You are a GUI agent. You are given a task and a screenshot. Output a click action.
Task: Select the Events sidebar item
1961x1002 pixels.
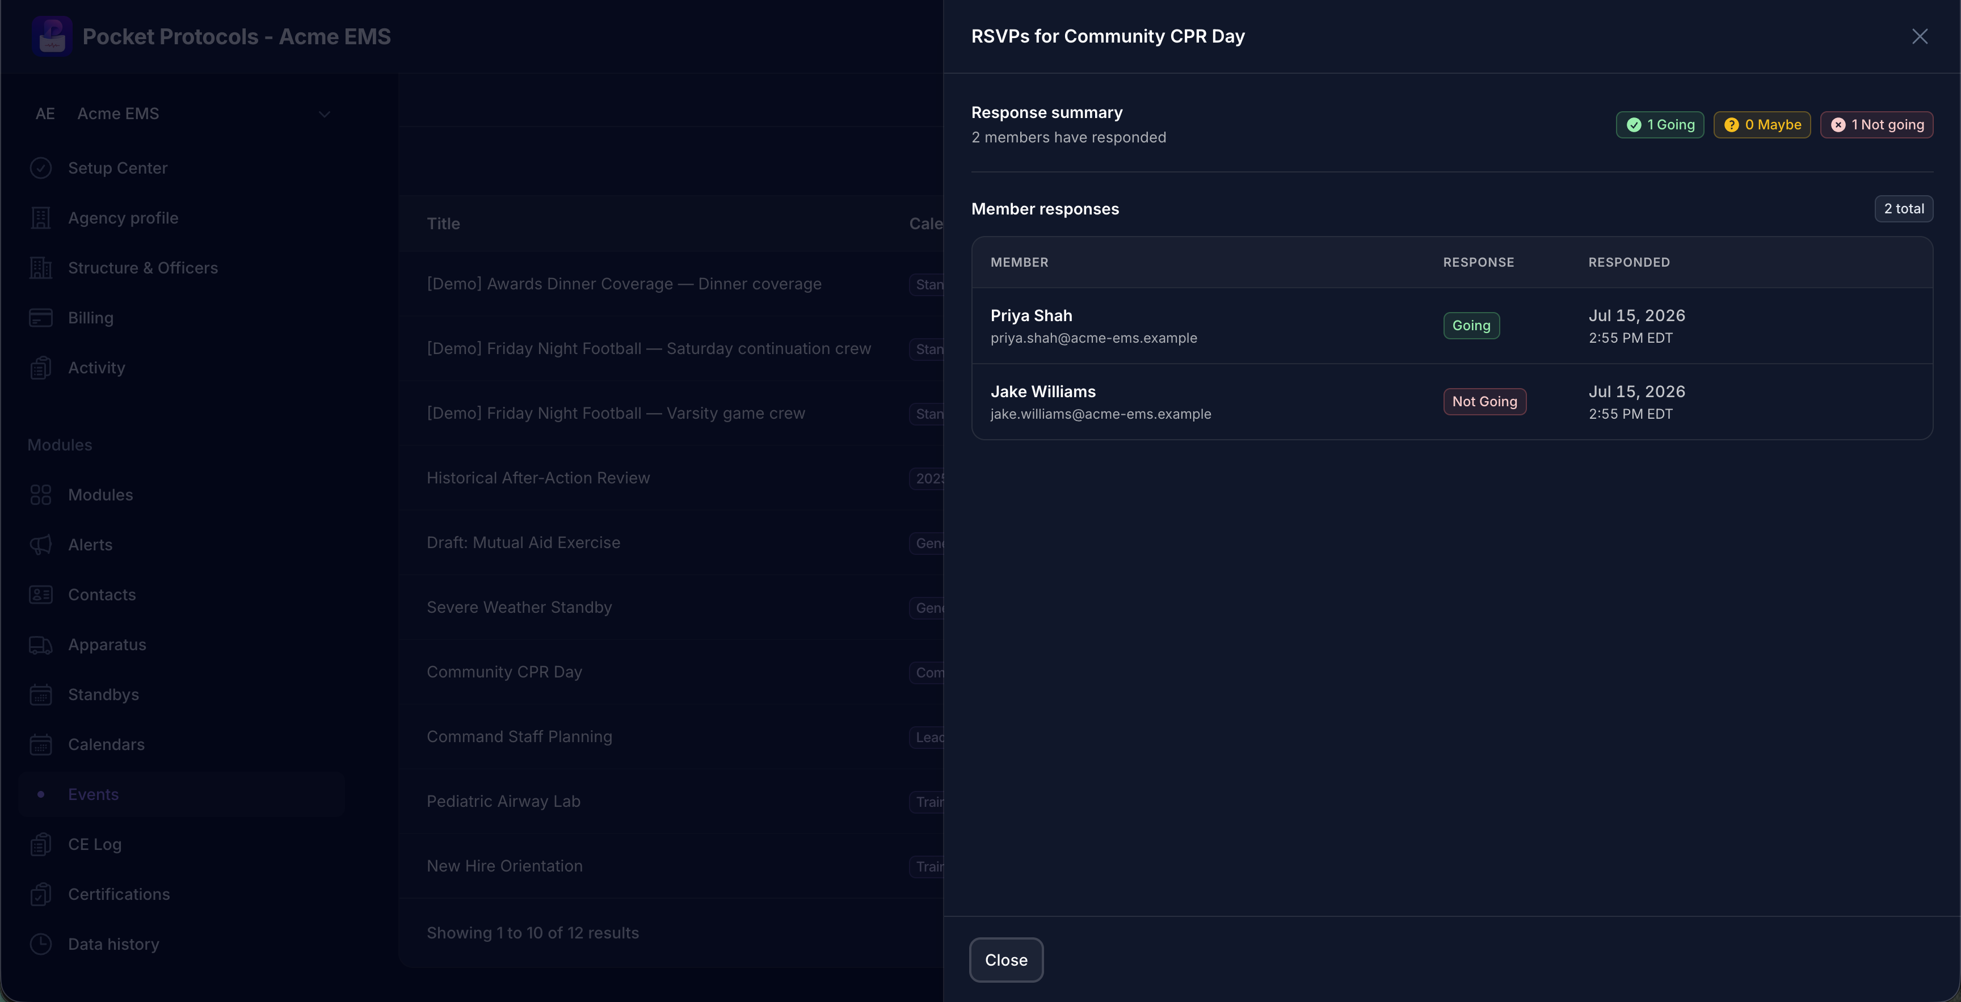182,794
